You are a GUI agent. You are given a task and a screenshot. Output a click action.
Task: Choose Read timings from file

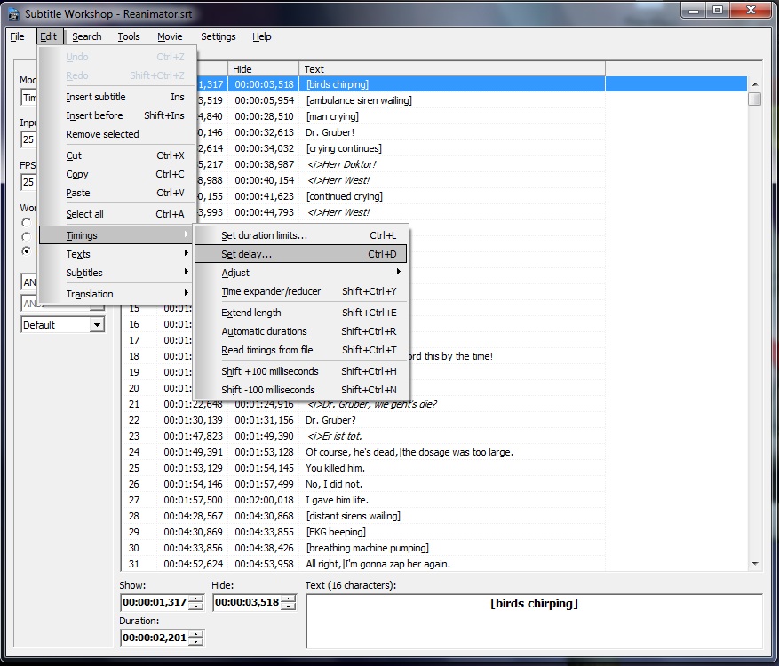point(301,350)
